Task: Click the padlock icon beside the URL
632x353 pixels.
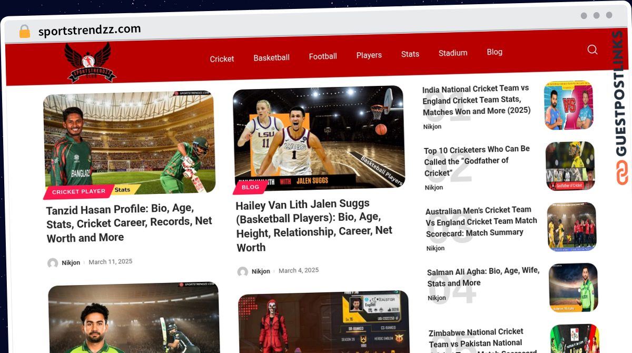Action: coord(24,32)
